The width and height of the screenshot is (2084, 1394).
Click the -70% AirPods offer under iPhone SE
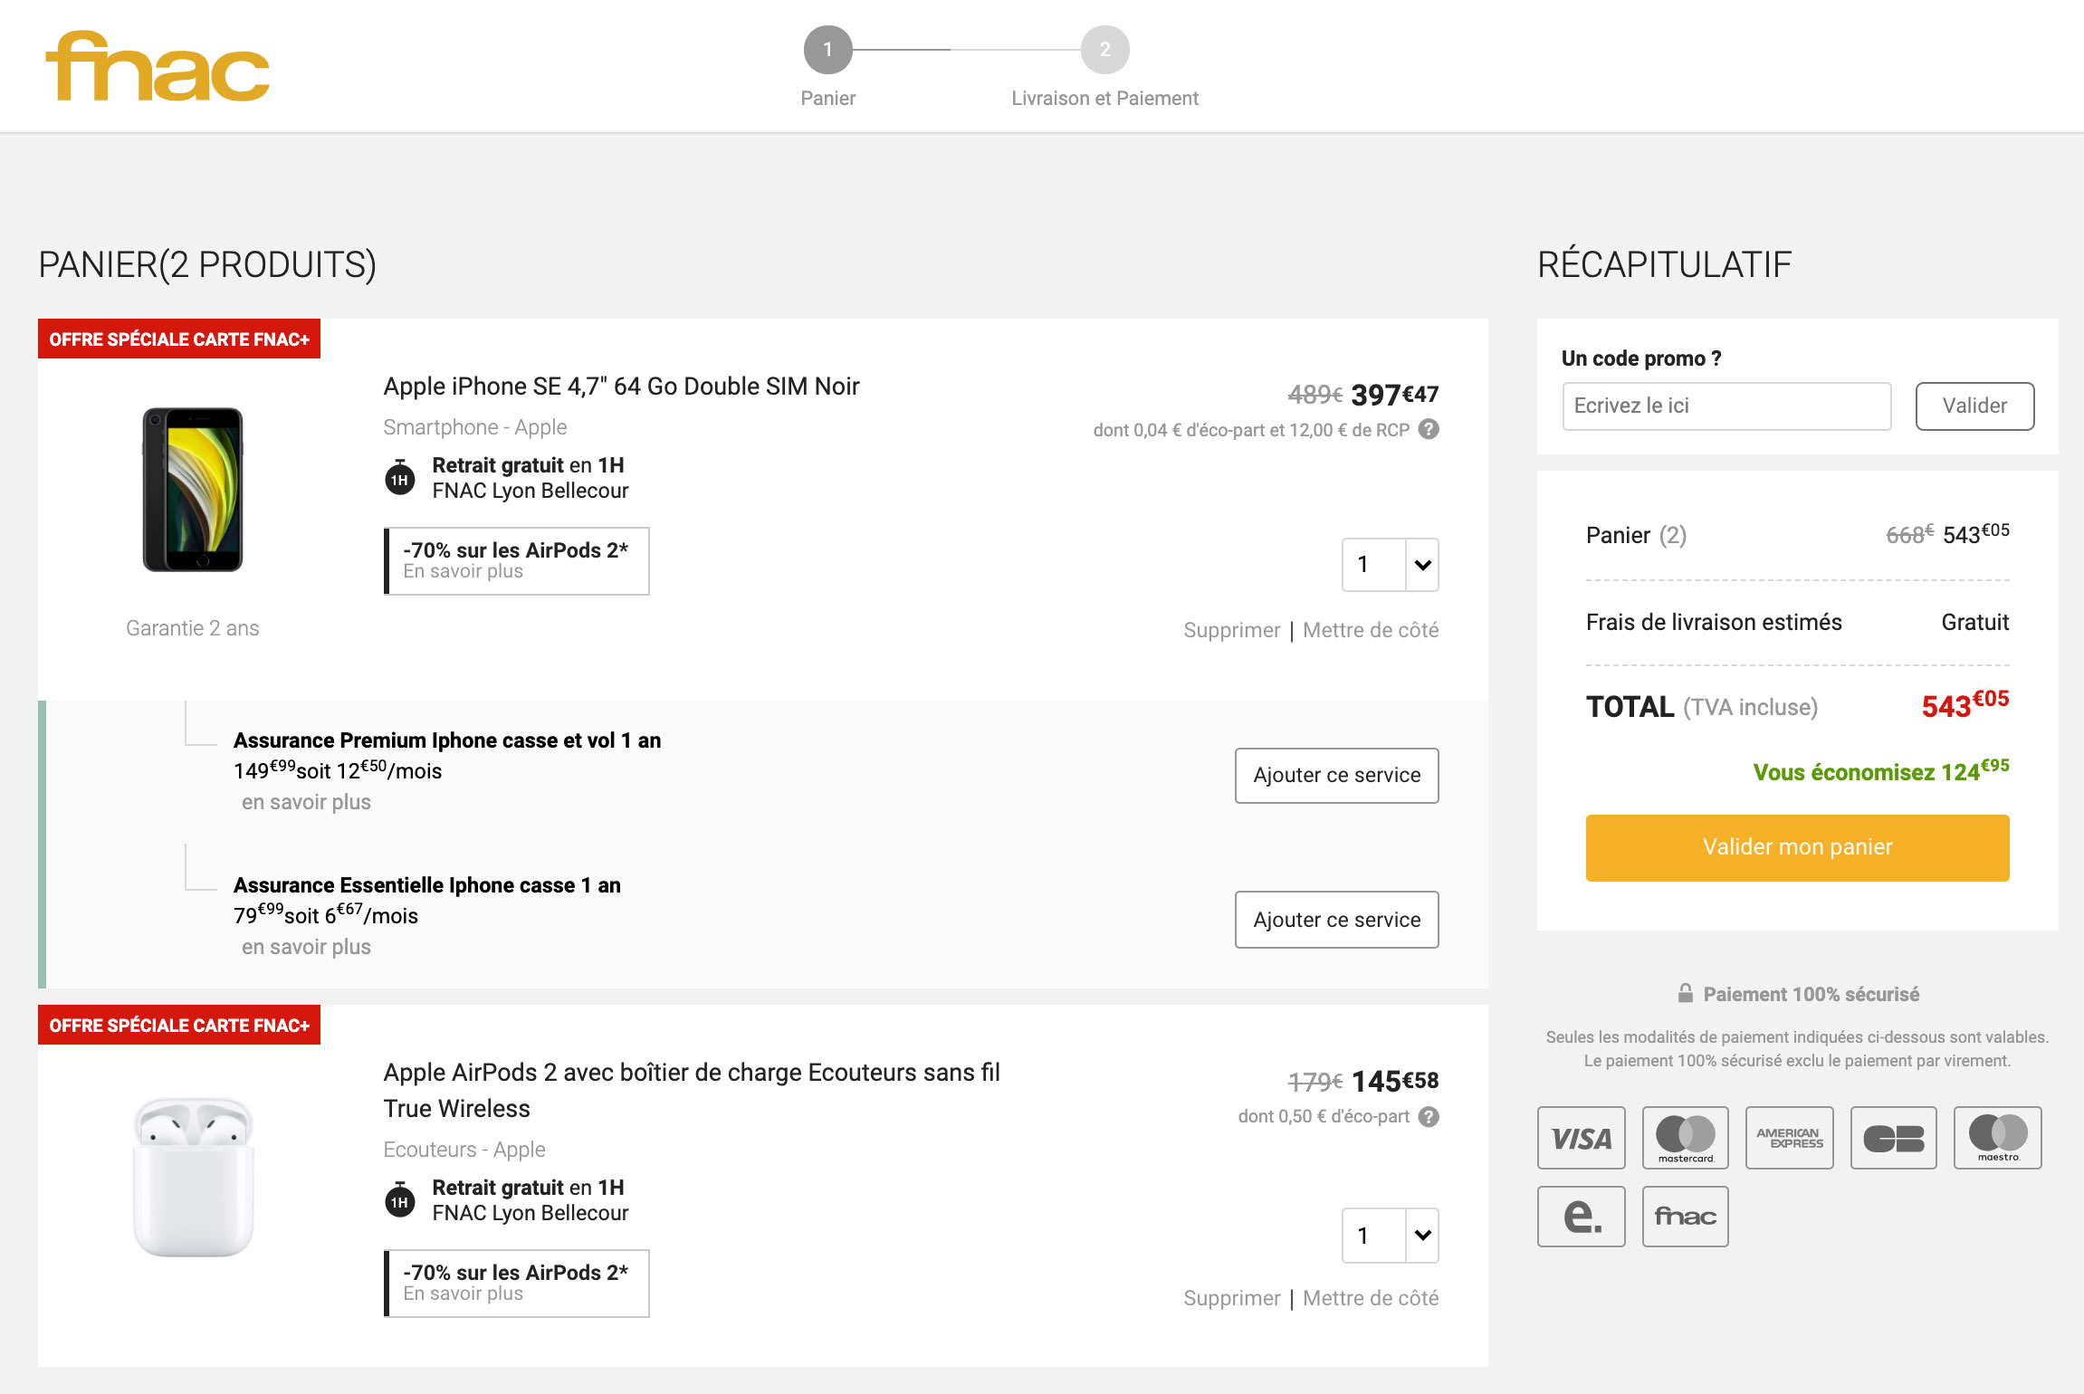tap(517, 561)
